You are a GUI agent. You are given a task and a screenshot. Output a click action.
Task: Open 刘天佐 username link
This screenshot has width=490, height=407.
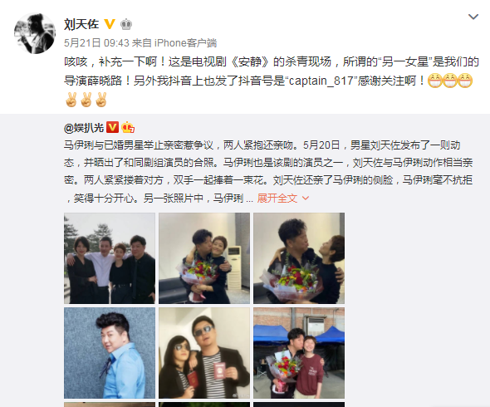[x=81, y=24]
